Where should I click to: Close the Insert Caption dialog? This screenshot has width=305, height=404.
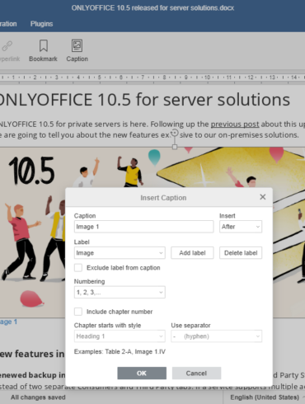[263, 197]
